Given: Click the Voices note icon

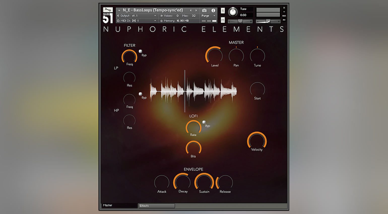Looking at the screenshot, I should click(x=161, y=16).
